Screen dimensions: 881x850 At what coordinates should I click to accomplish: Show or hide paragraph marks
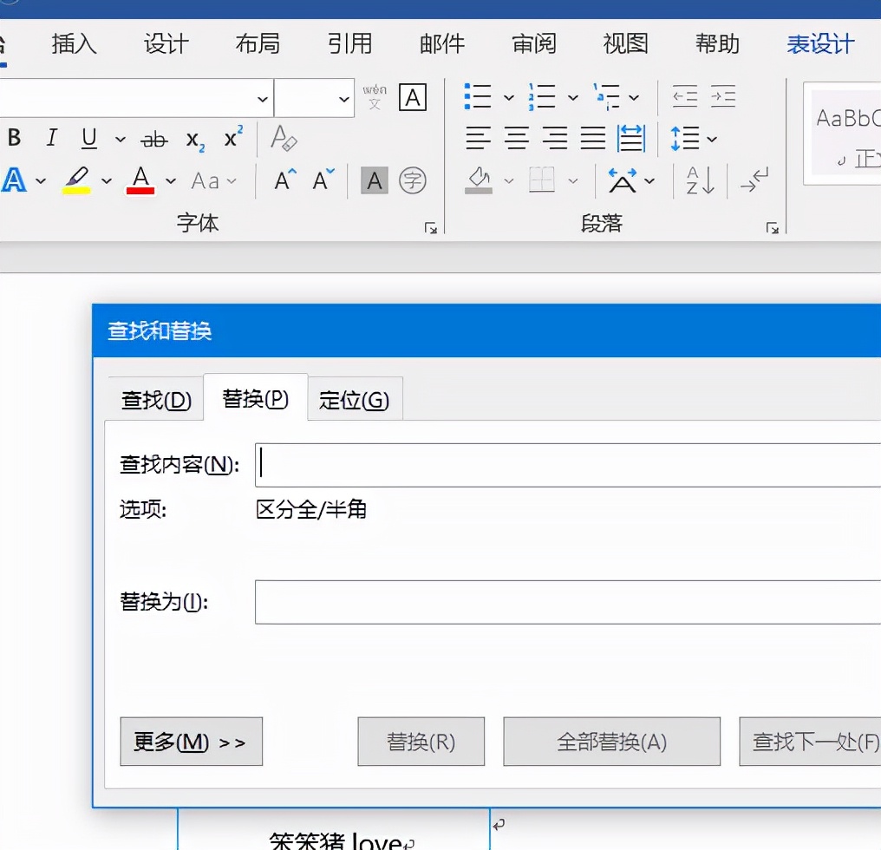[754, 180]
